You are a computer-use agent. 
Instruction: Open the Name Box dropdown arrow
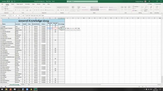click(8, 15)
